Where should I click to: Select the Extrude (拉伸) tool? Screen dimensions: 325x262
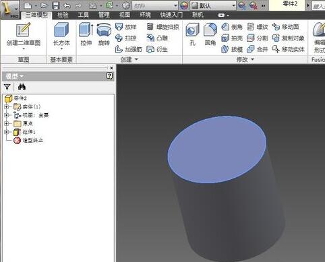[86, 34]
